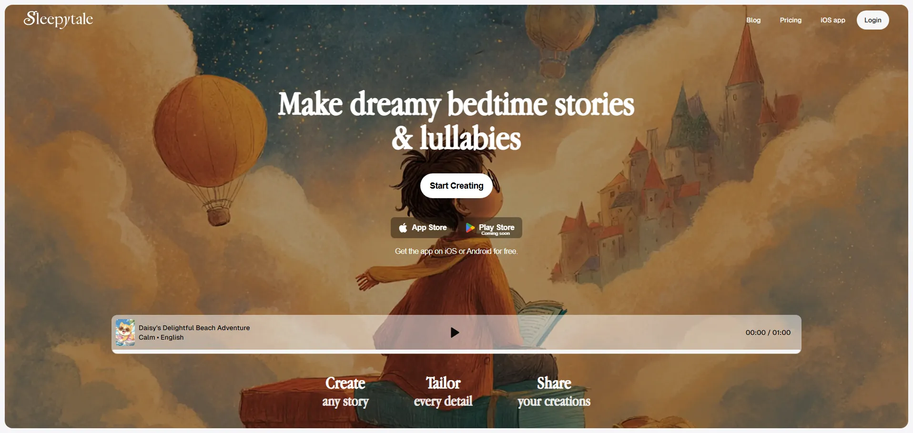Click the Sleepytale logo
Image resolution: width=913 pixels, height=433 pixels.
point(58,19)
